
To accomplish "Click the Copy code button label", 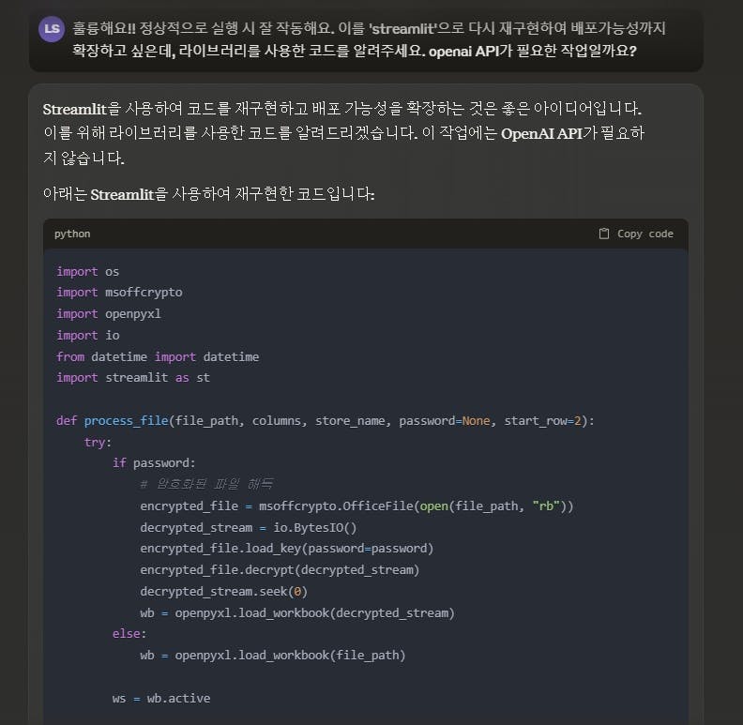I will (644, 234).
